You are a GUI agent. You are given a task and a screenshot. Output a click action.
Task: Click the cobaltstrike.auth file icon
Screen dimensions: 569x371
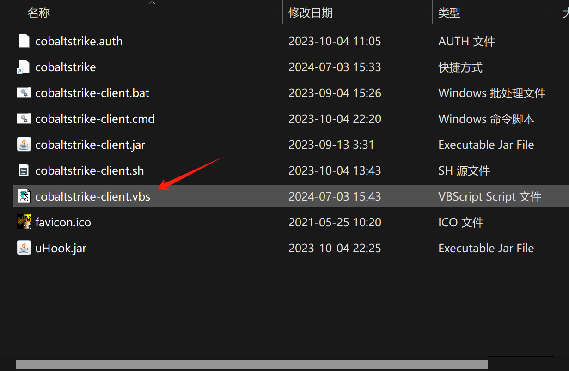(x=24, y=41)
